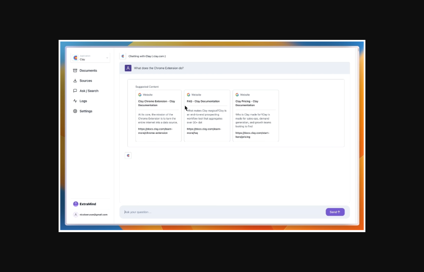Open the Clay Pricing documentation card
This screenshot has width=424, height=272.
click(255, 116)
